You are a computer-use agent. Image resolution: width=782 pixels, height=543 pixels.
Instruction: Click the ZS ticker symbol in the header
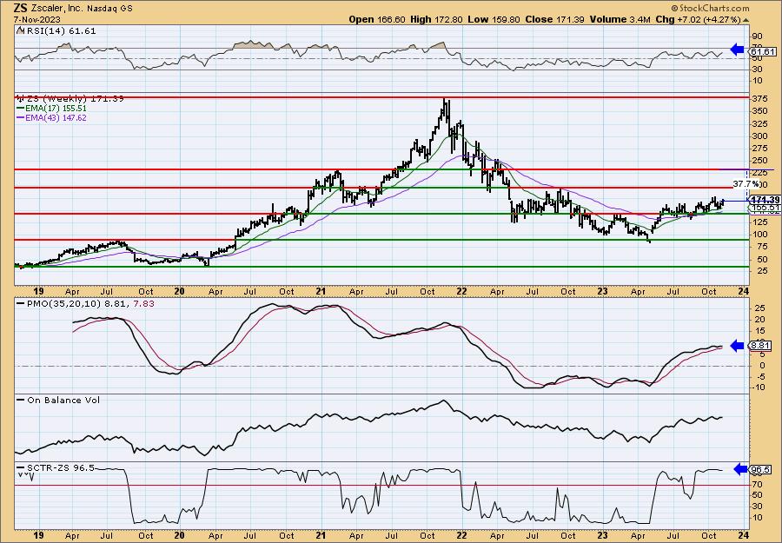pyautogui.click(x=21, y=8)
